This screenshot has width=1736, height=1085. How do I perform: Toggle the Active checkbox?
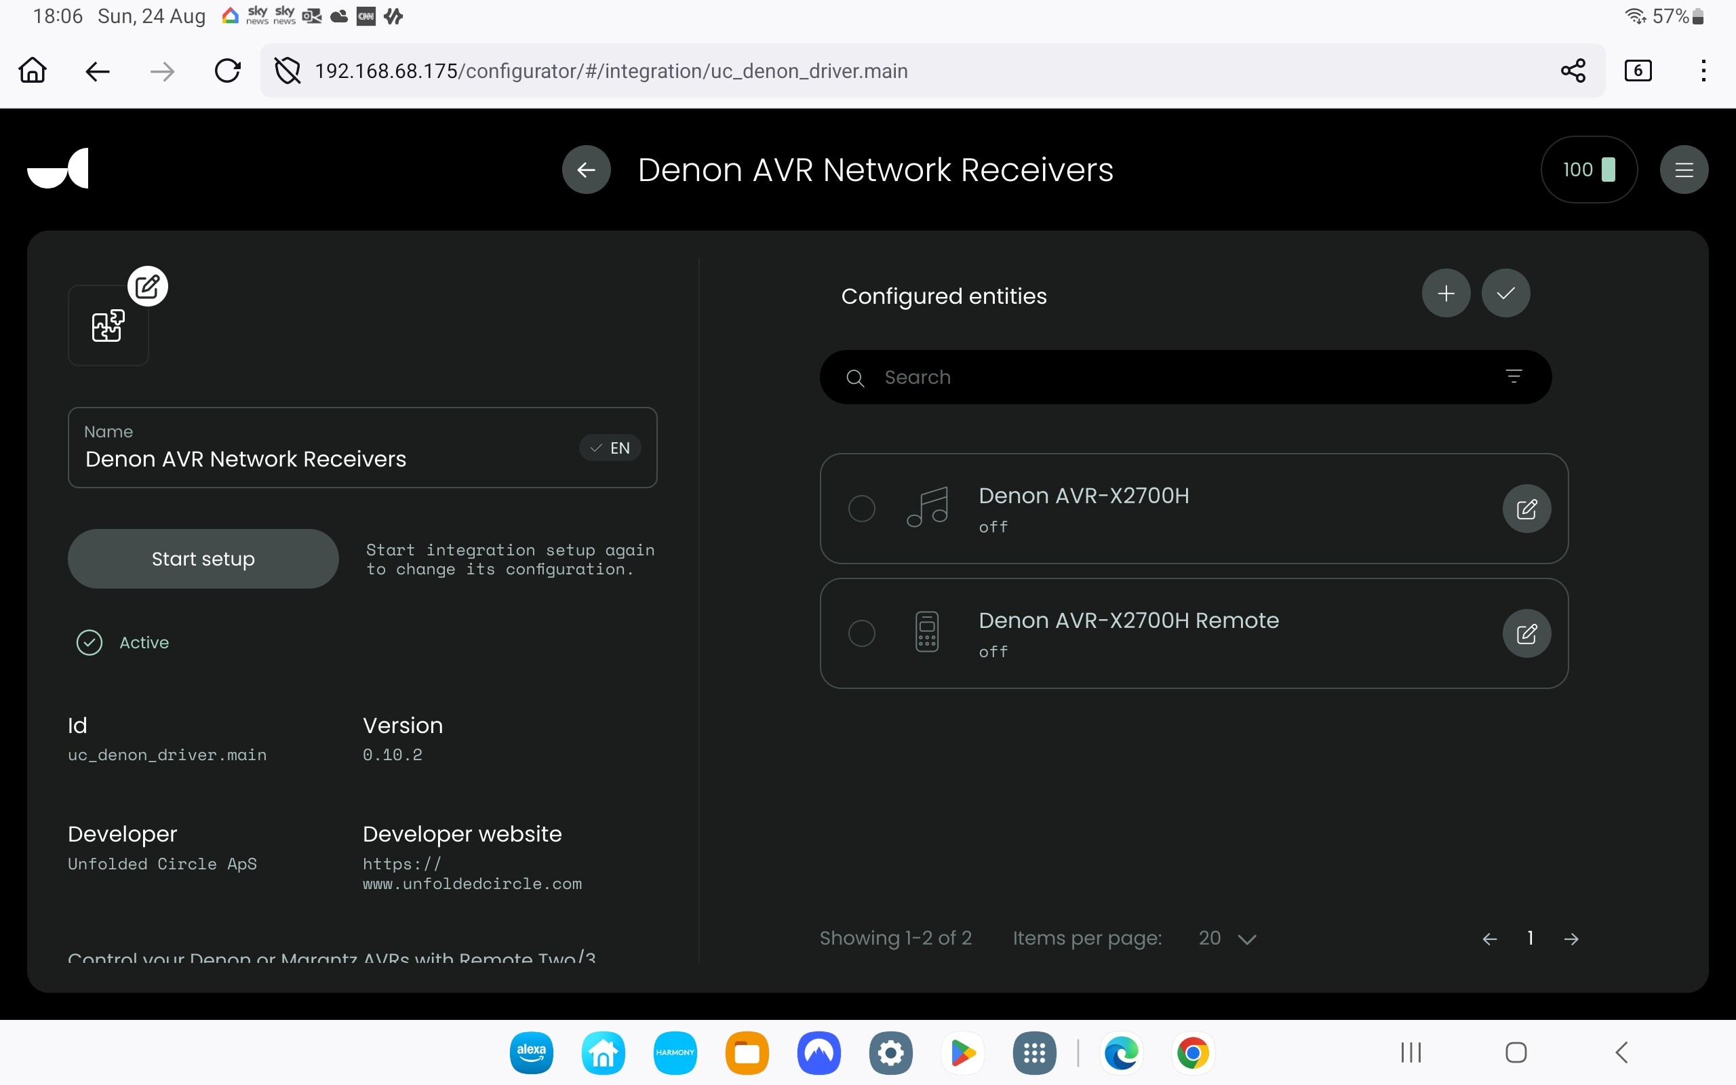coord(89,642)
